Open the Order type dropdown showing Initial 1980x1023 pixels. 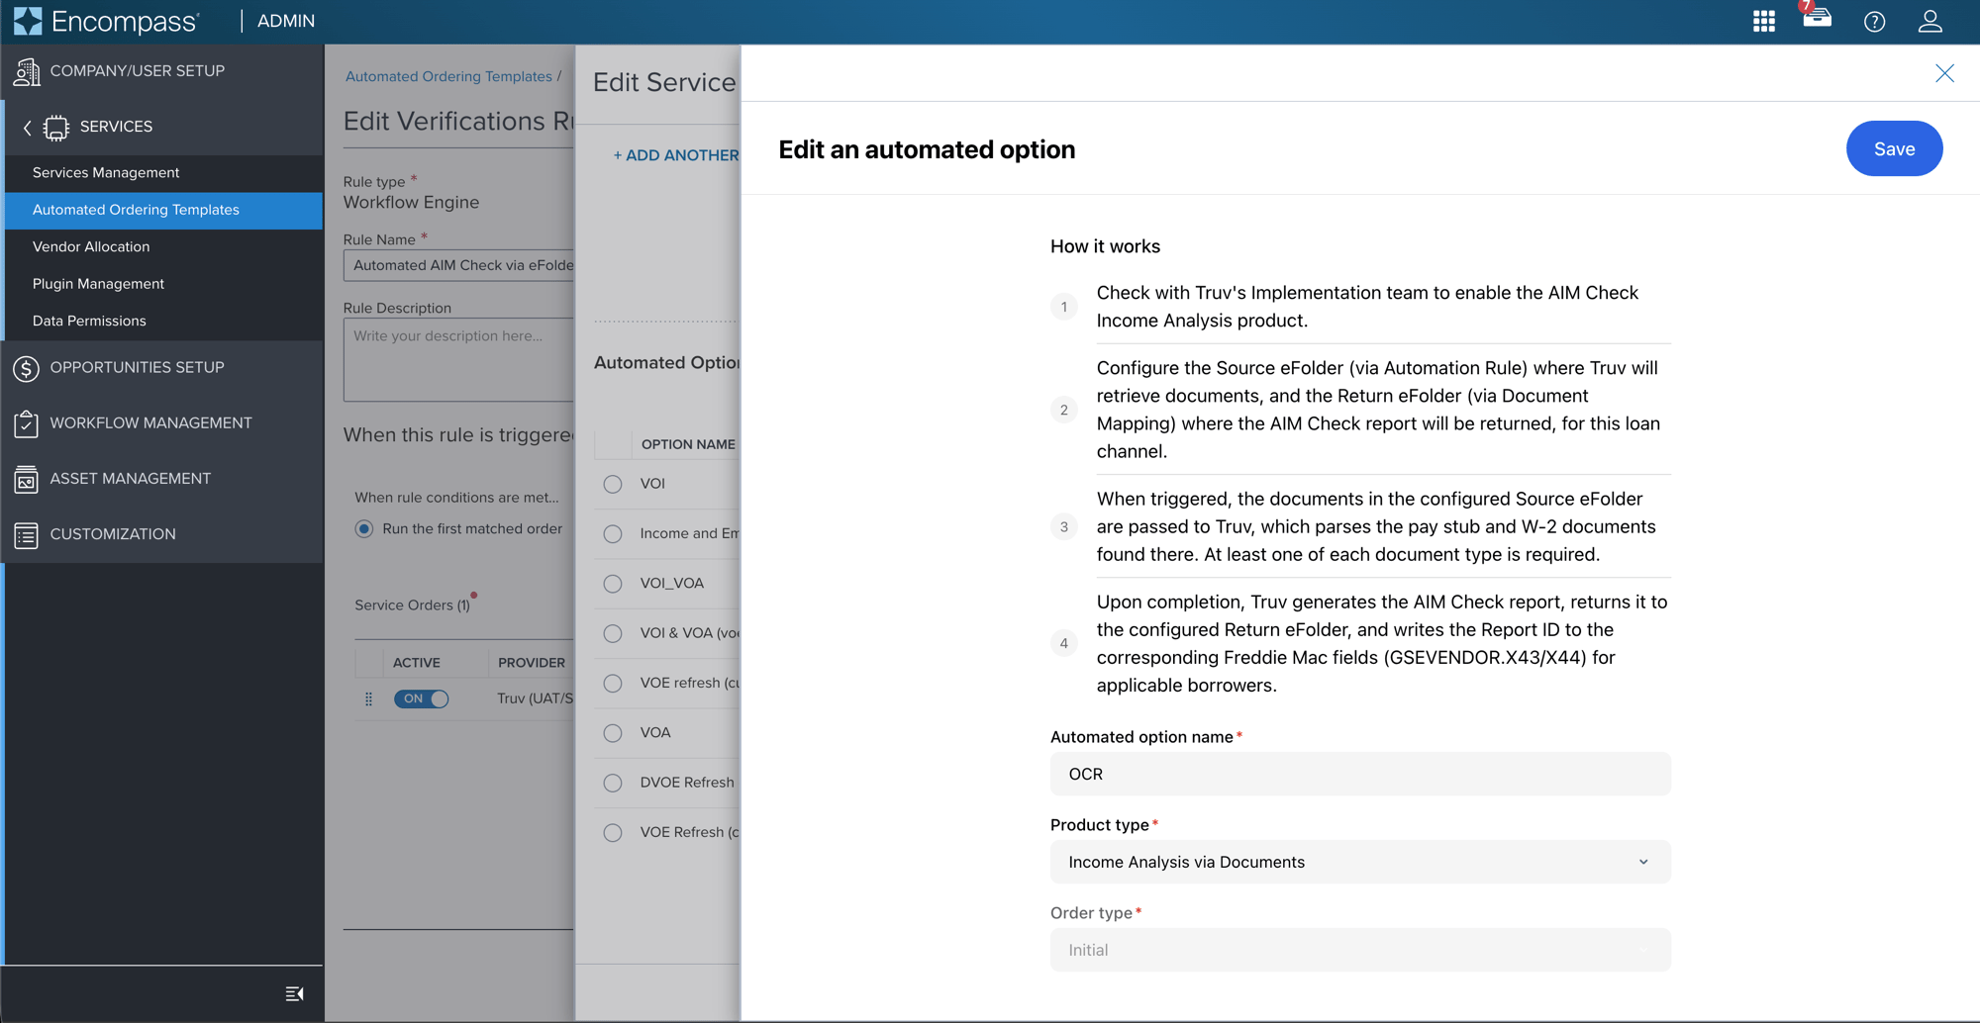pyautogui.click(x=1360, y=950)
